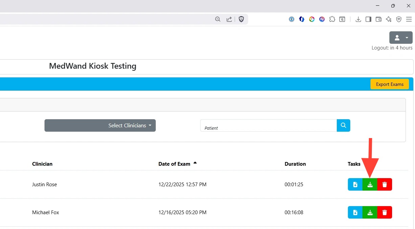Toggle the browser sidebar panel
415x229 pixels.
click(x=368, y=19)
